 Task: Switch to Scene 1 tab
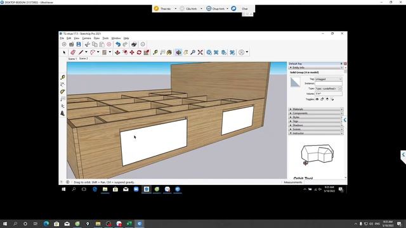pyautogui.click(x=72, y=59)
